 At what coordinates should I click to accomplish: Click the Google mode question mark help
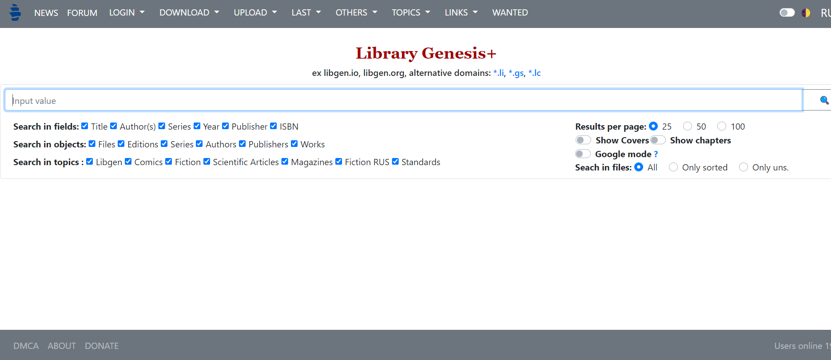point(656,154)
